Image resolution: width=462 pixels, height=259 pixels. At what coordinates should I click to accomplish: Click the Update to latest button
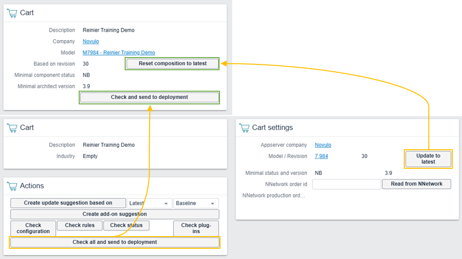tap(428, 159)
